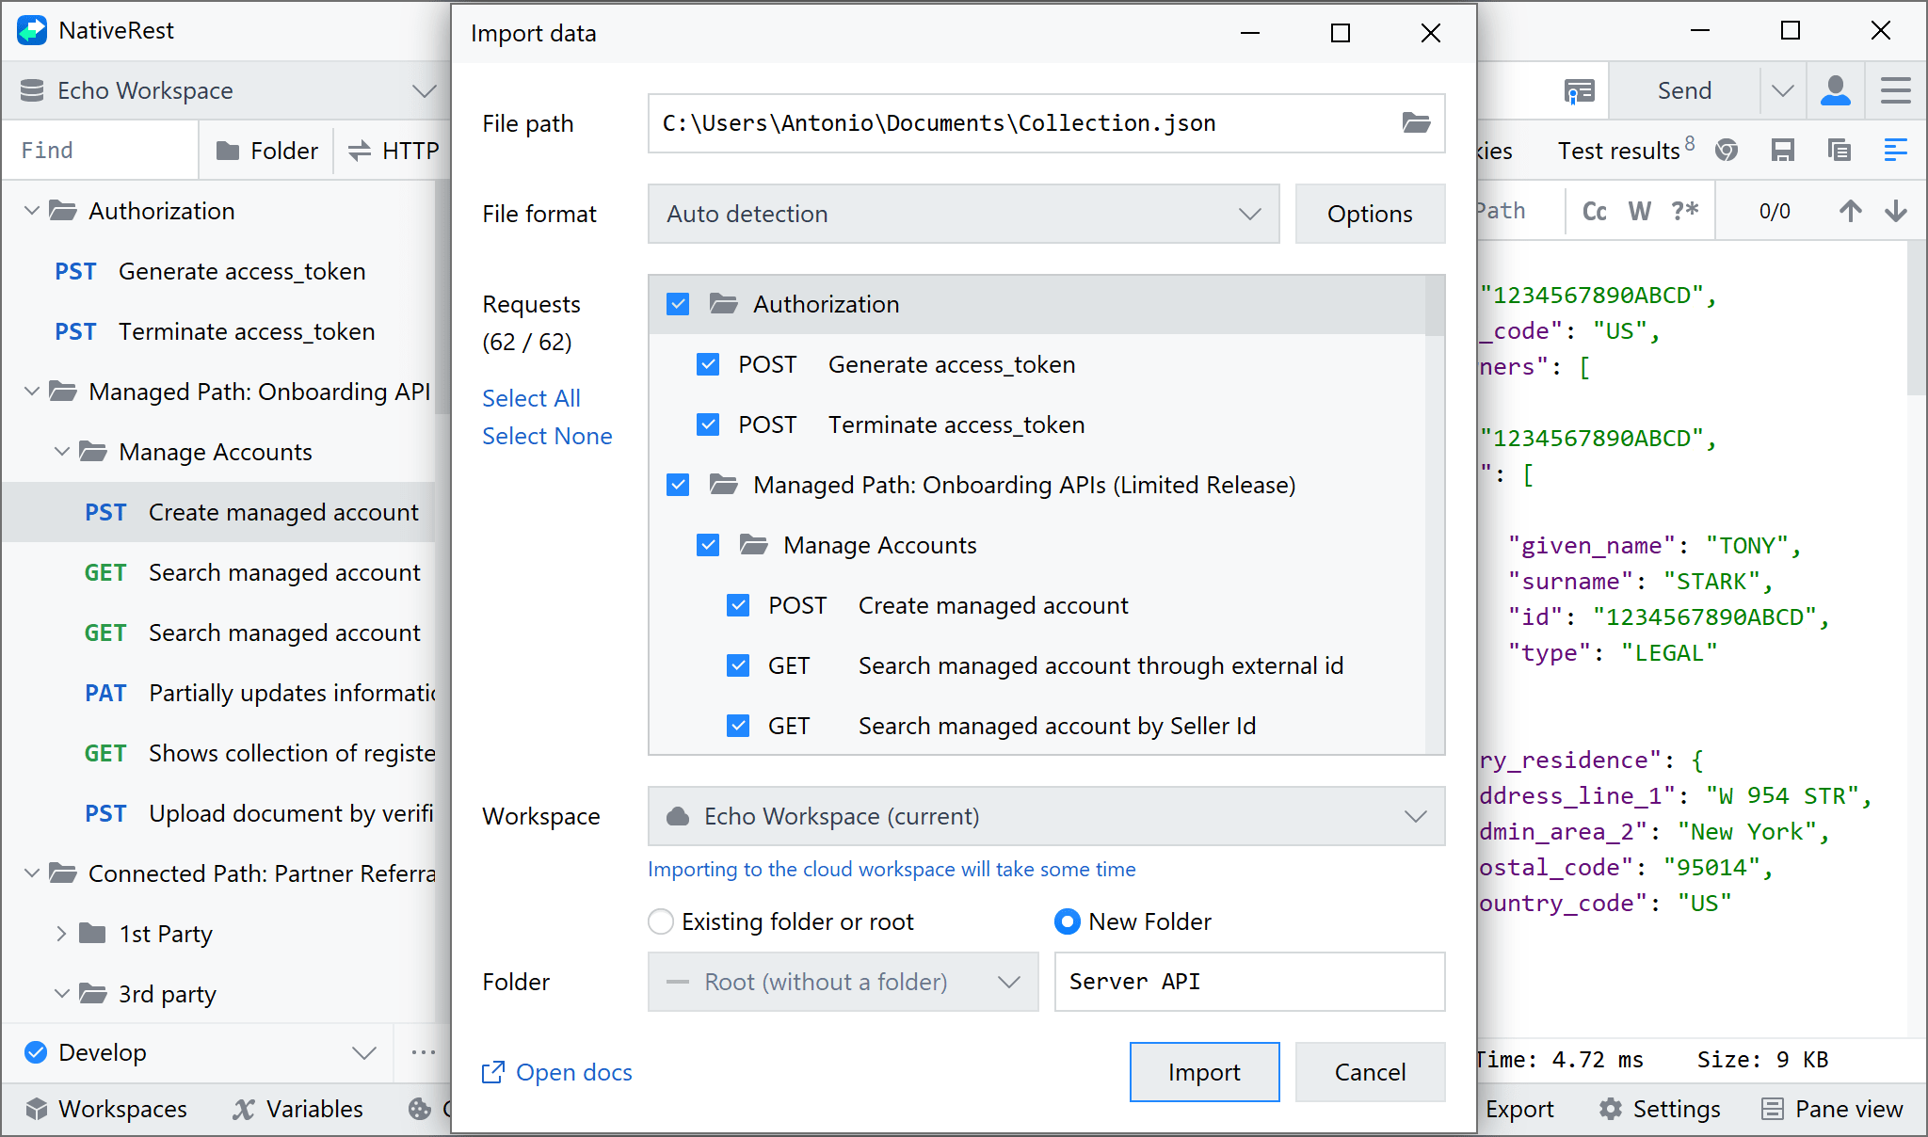
Task: Click the NativeRest app logo
Action: click(x=31, y=30)
